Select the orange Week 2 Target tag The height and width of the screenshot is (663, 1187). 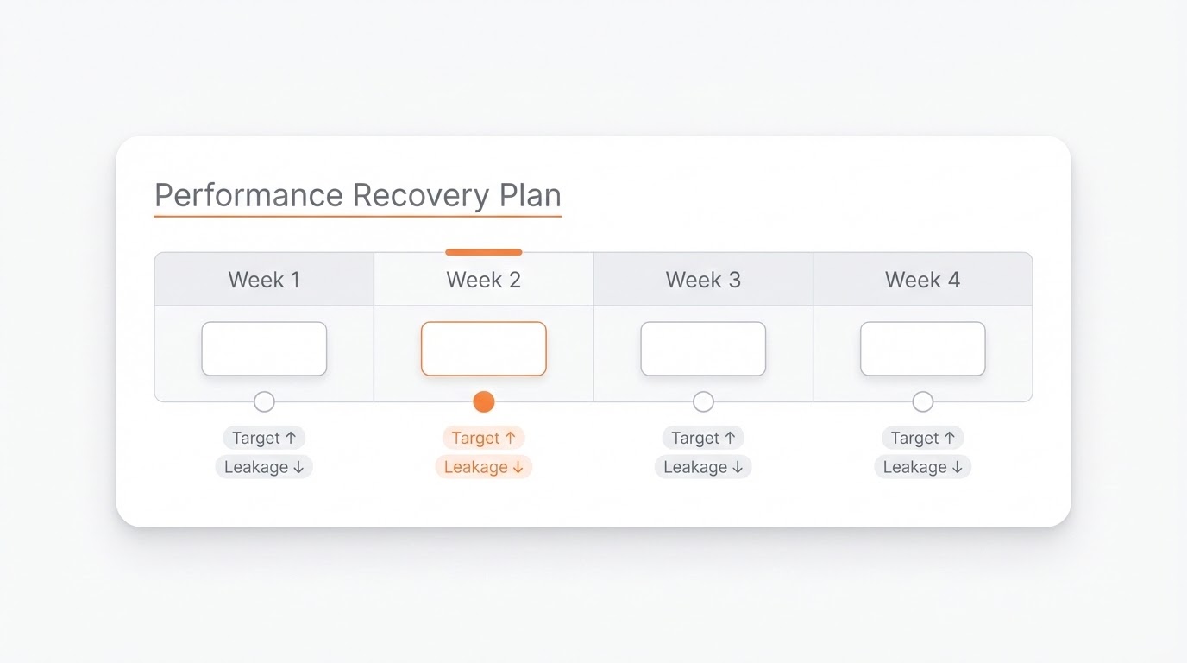[x=484, y=438]
